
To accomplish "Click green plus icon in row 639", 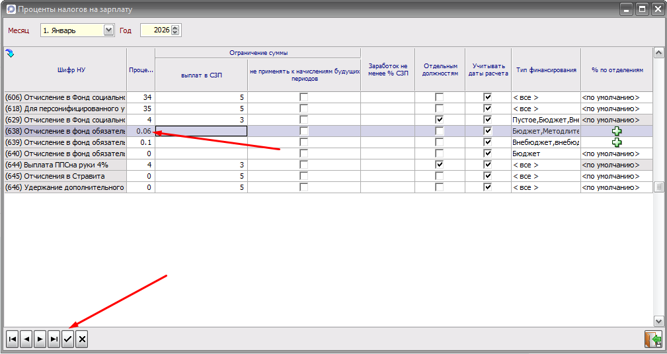I will coord(617,142).
